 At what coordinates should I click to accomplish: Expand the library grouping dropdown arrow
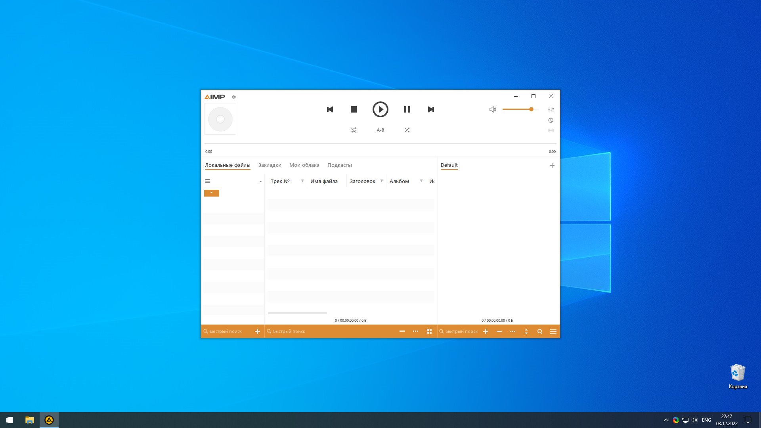tap(260, 182)
